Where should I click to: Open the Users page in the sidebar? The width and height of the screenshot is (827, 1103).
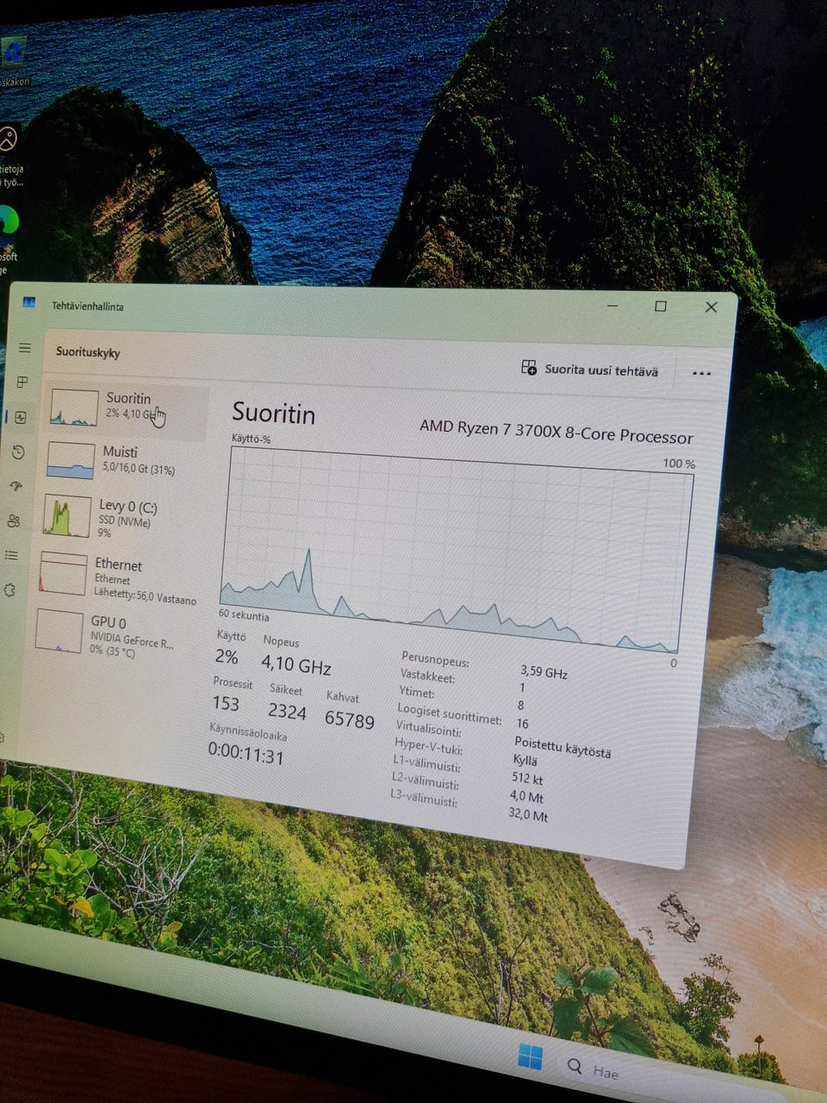[x=14, y=520]
